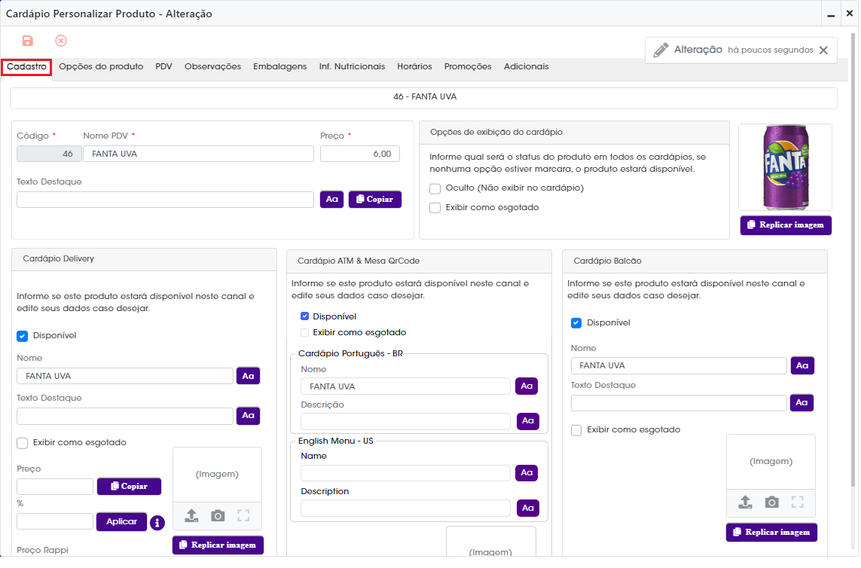Viewport: 861px width, 568px height.
Task: Click Português Nome field with FANTA UVA
Action: pyautogui.click(x=405, y=386)
